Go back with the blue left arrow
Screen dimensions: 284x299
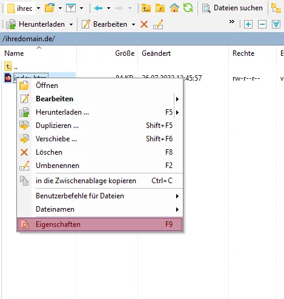[x=98, y=8]
